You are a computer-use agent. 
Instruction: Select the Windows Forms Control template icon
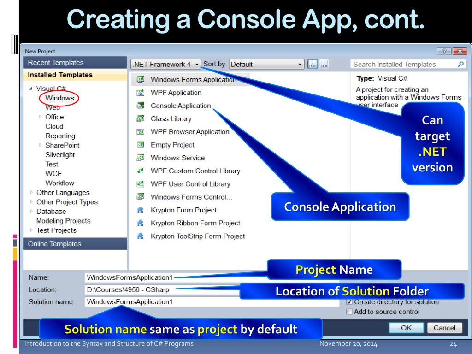point(140,197)
